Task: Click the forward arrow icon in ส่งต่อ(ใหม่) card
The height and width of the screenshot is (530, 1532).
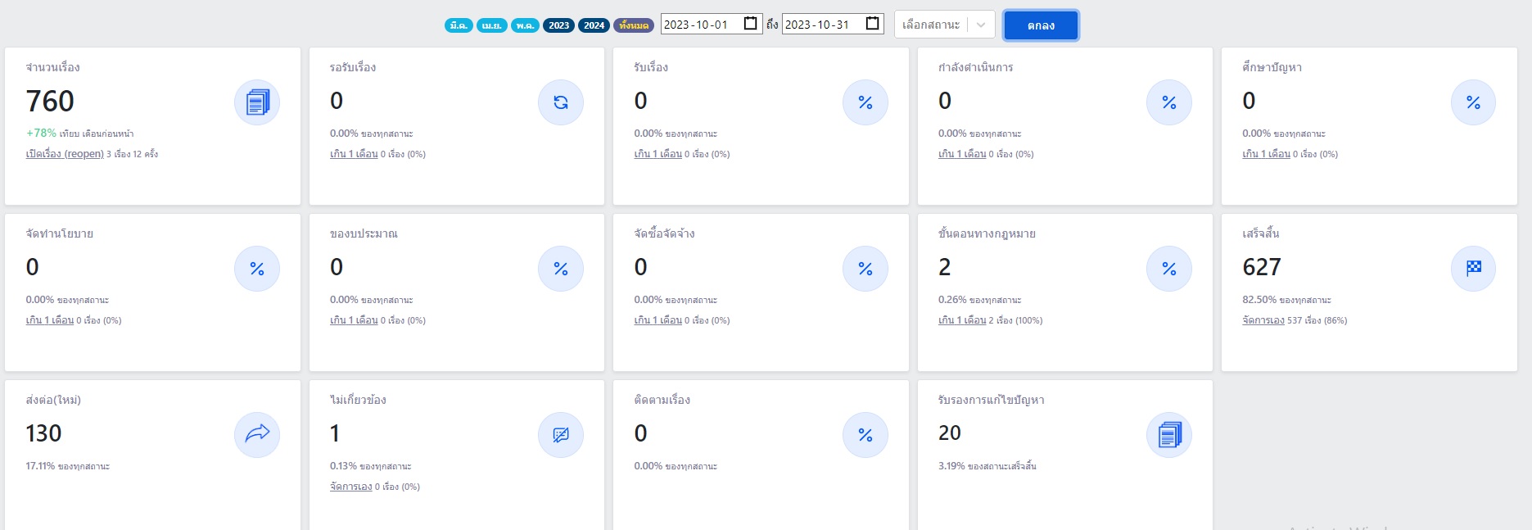Action: point(257,434)
